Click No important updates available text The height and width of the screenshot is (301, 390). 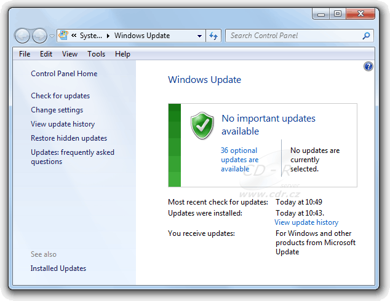click(x=268, y=125)
